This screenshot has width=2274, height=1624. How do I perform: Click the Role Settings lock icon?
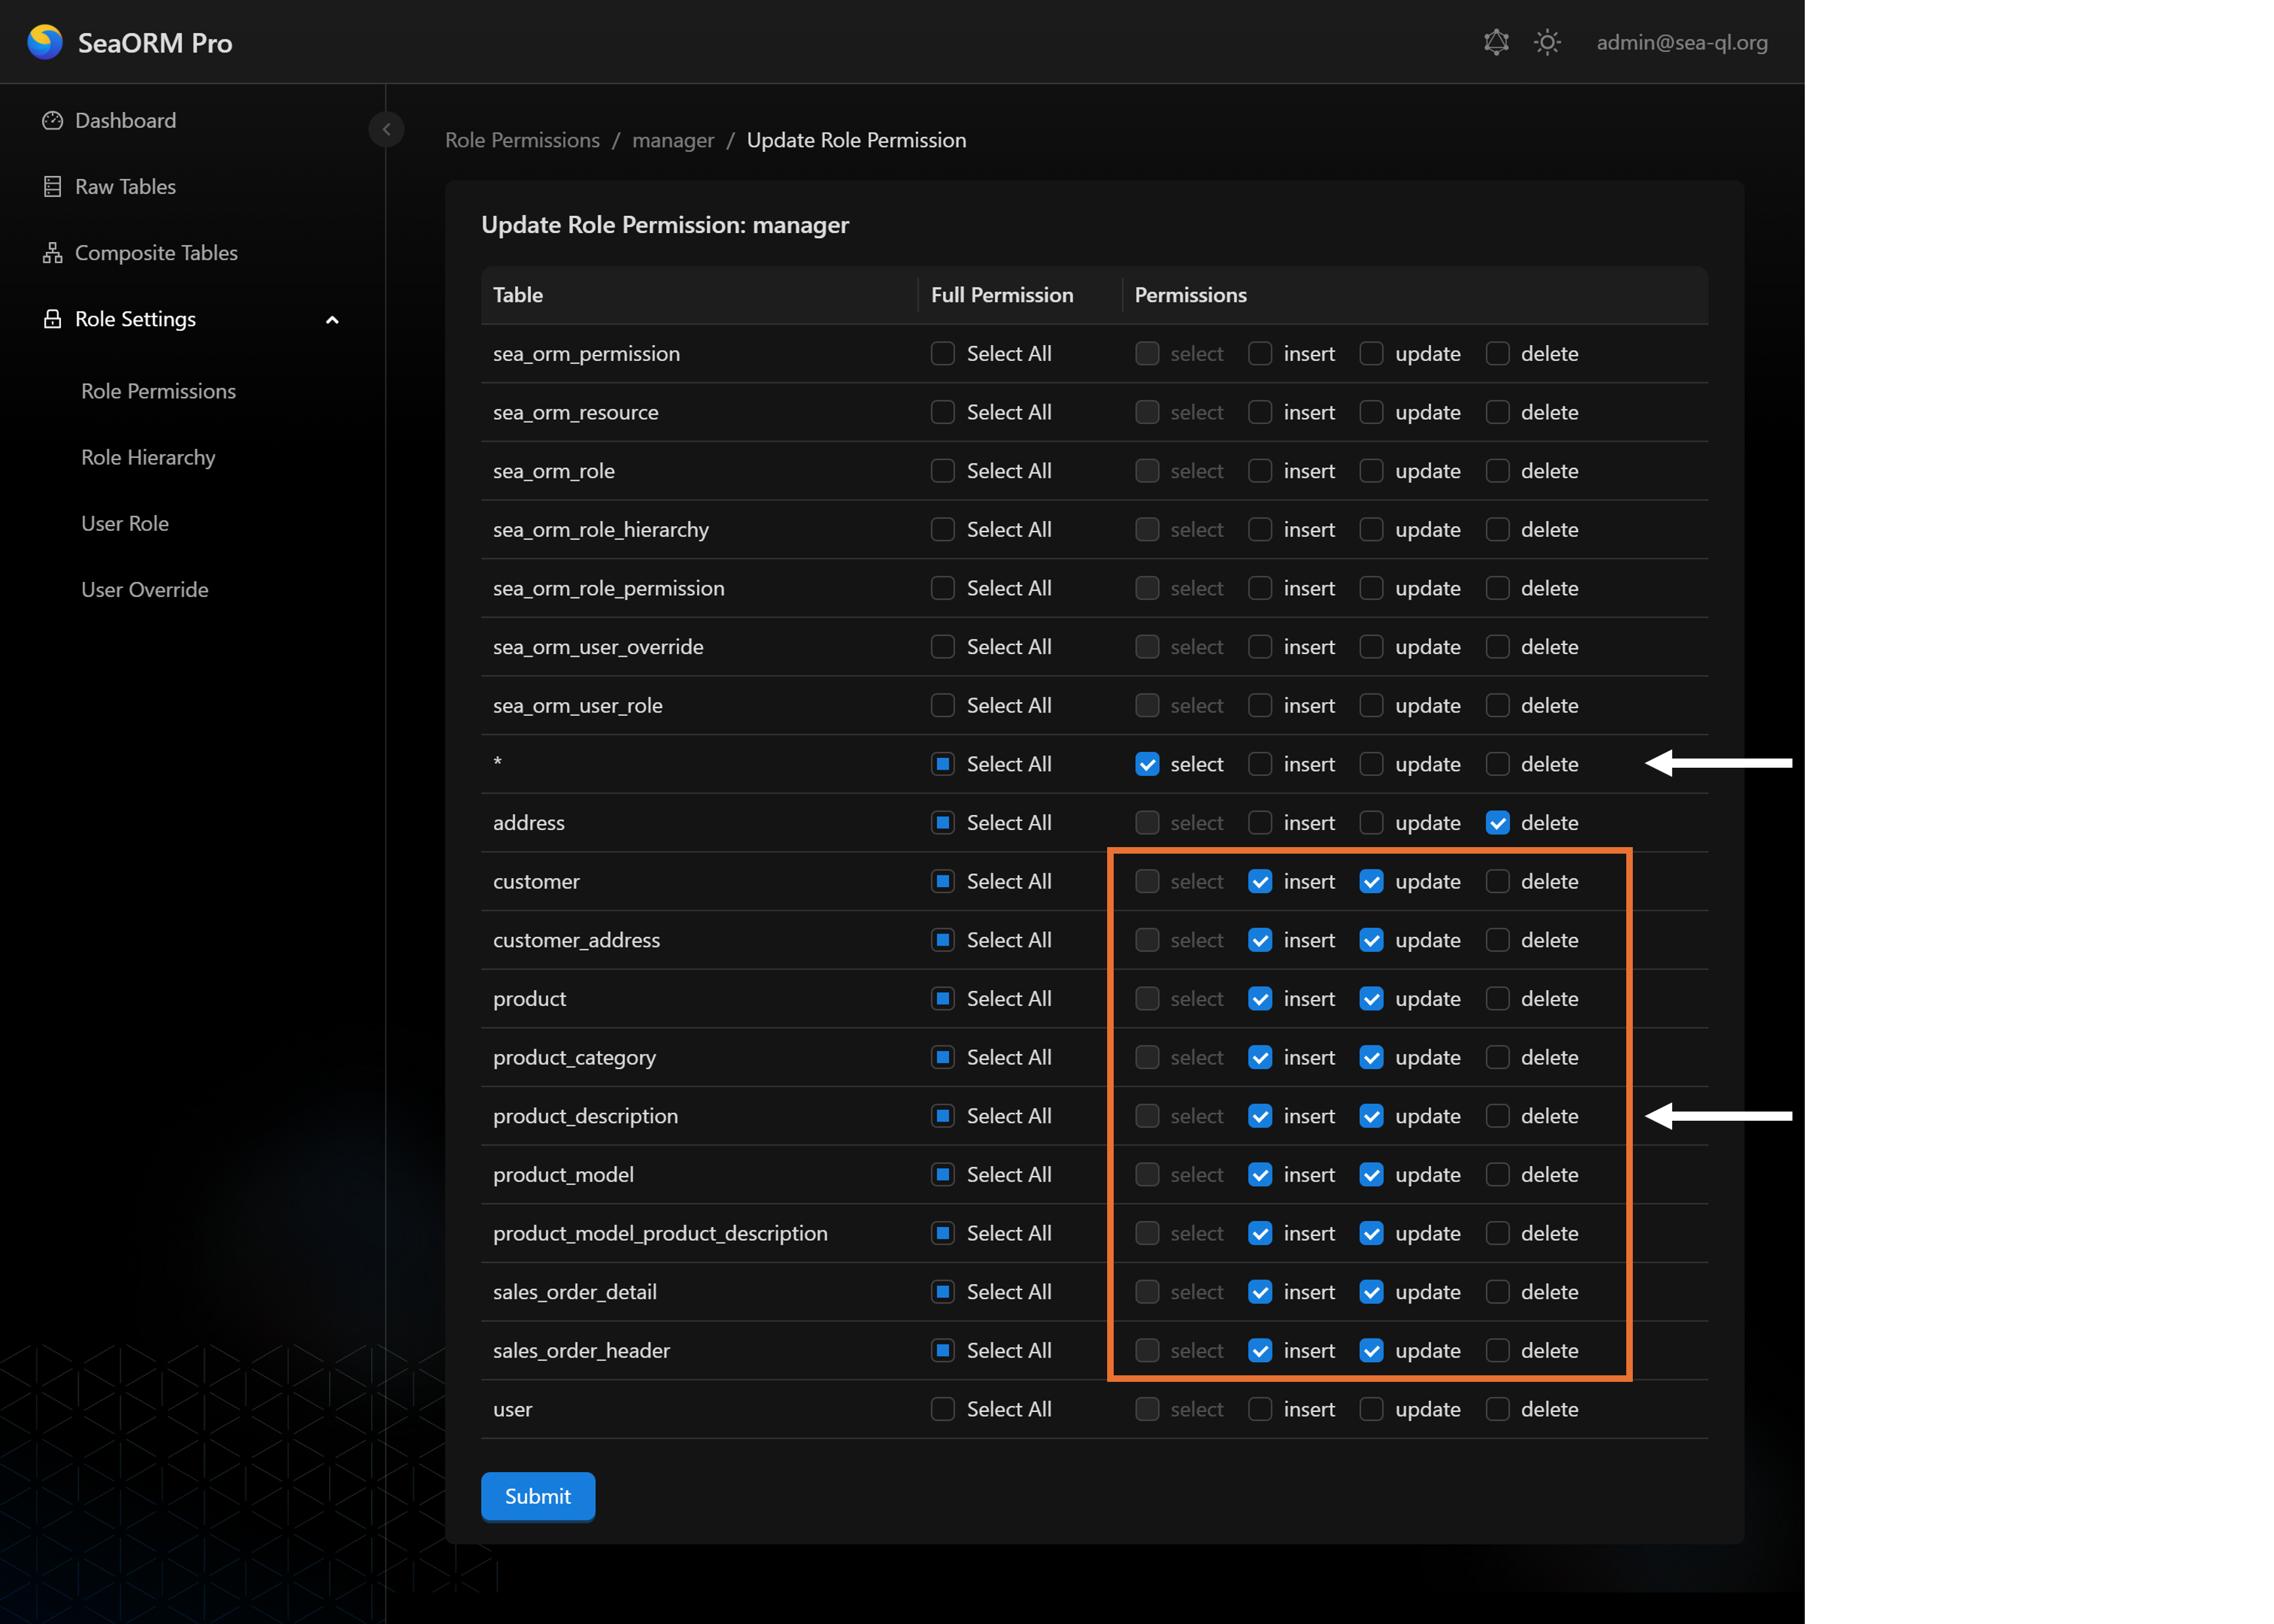52,319
